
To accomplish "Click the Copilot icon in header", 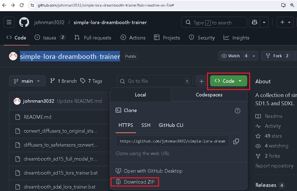I will point(255,23).
